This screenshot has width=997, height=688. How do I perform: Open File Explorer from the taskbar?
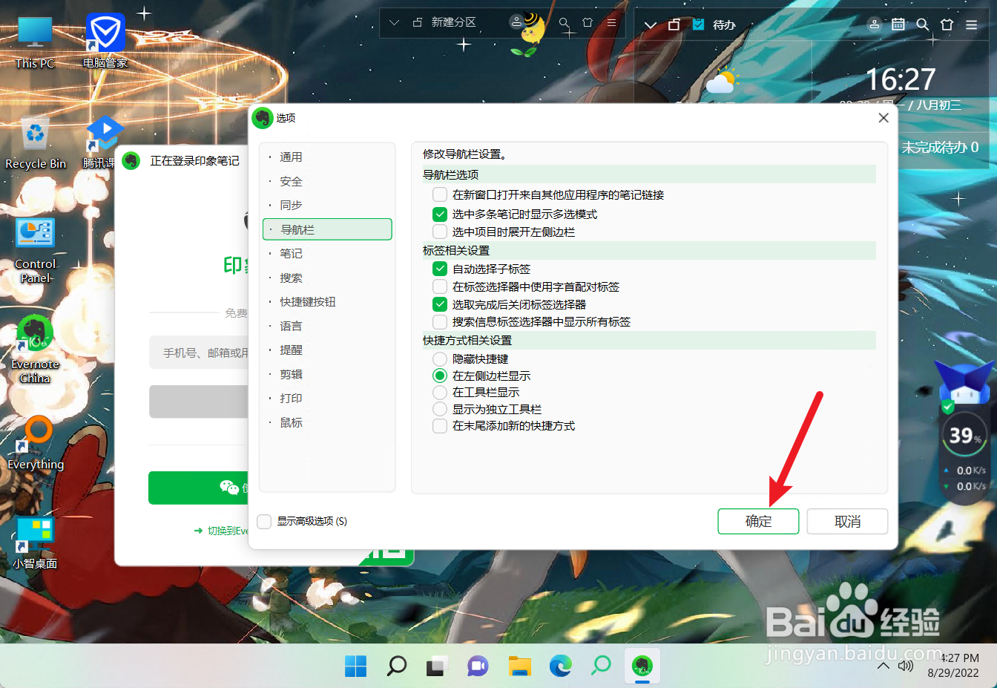tap(520, 666)
